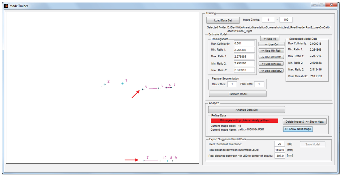342x176 pixels.
Task: Change the Pixel Threshold Tolerance field
Action: point(279,144)
